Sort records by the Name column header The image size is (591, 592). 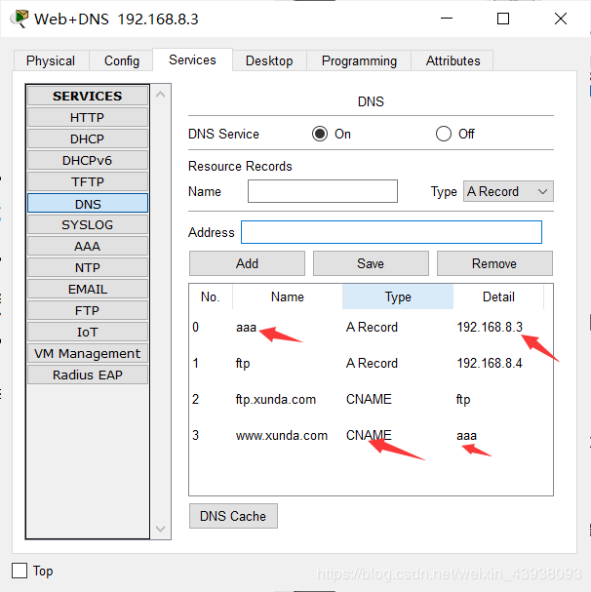click(288, 296)
